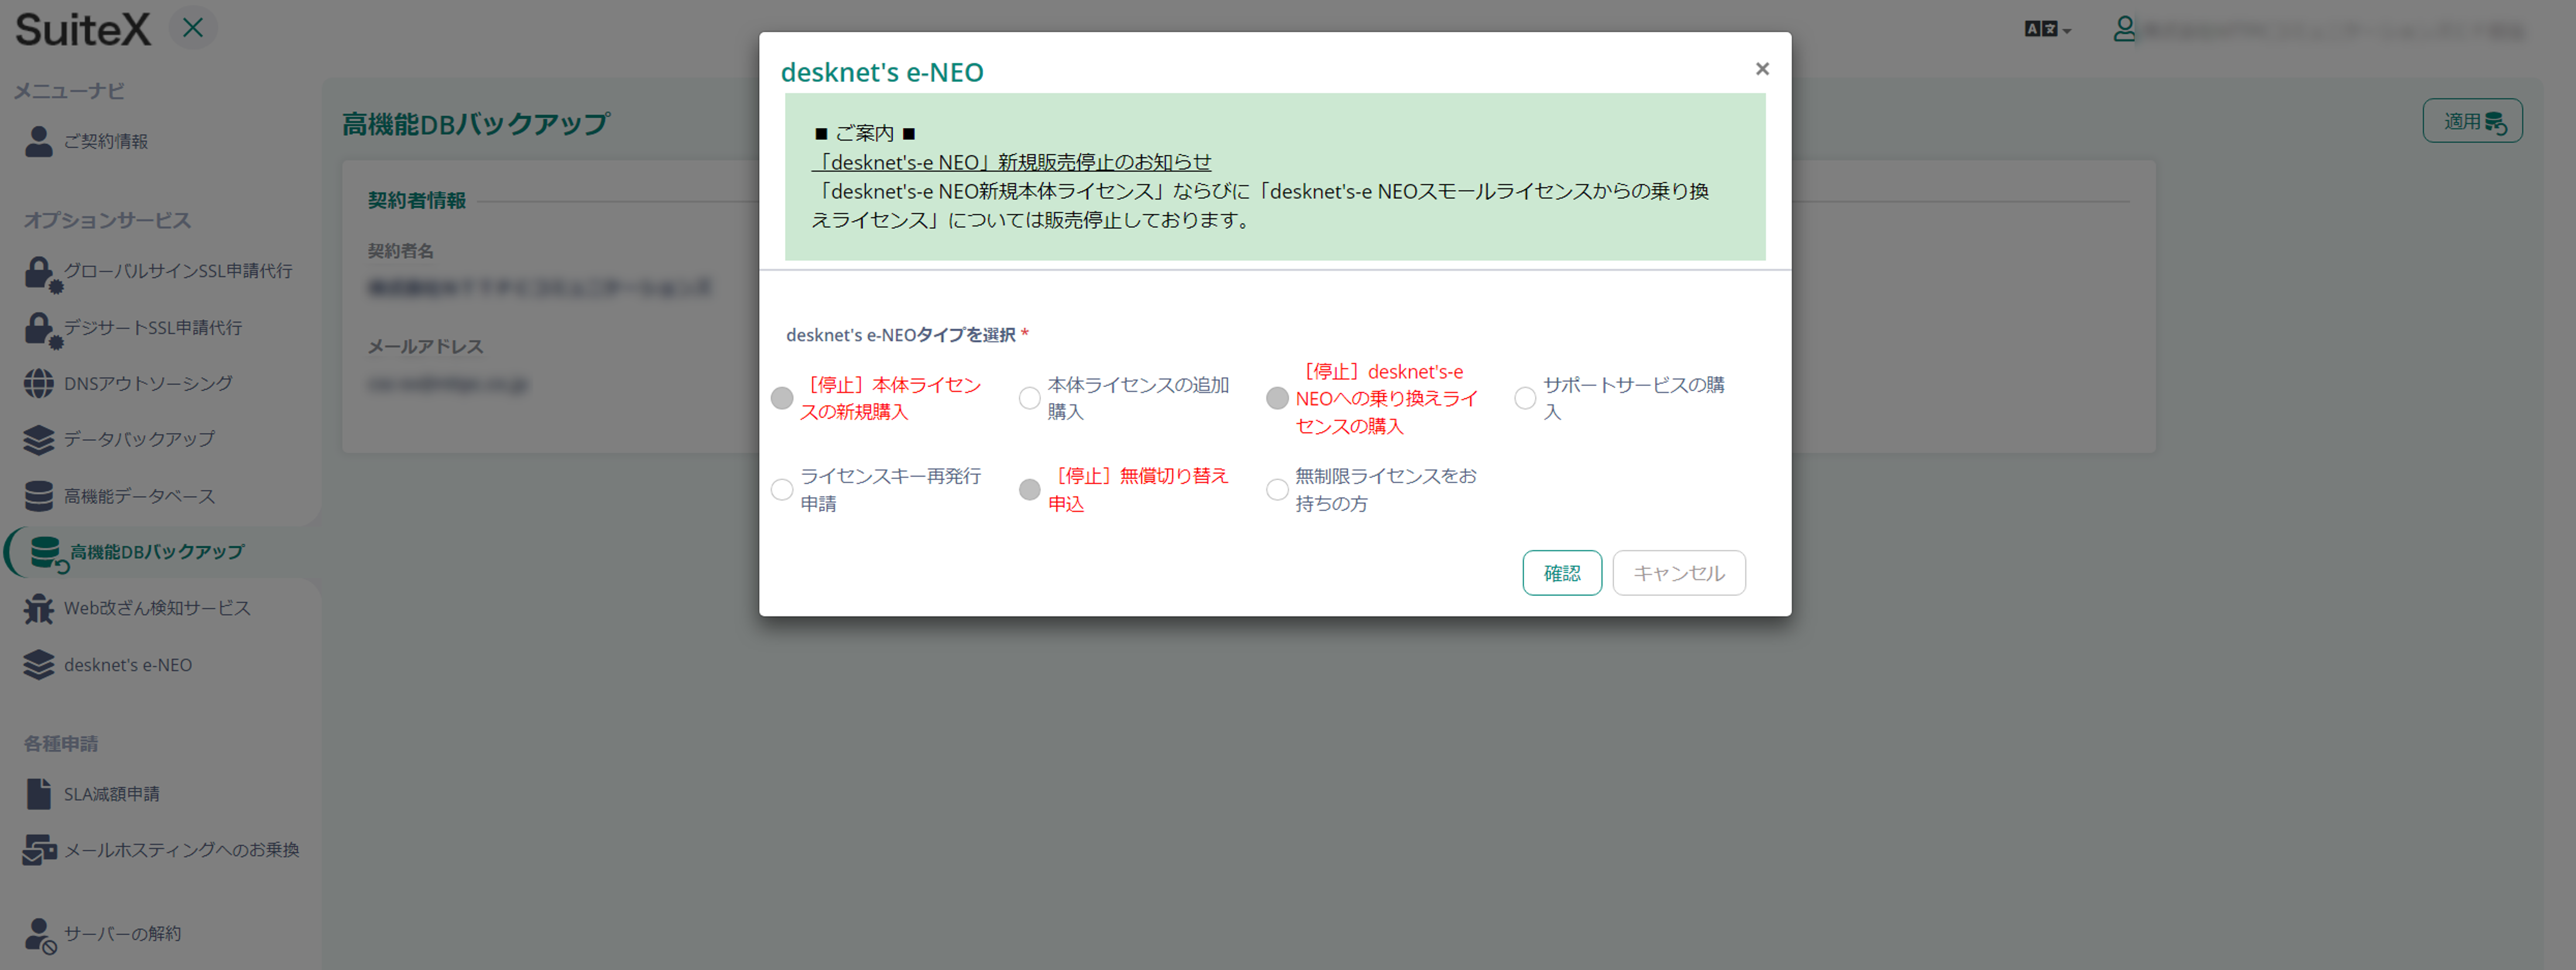Click the 高機能データベース database icon
The image size is (2576, 970).
[39, 496]
